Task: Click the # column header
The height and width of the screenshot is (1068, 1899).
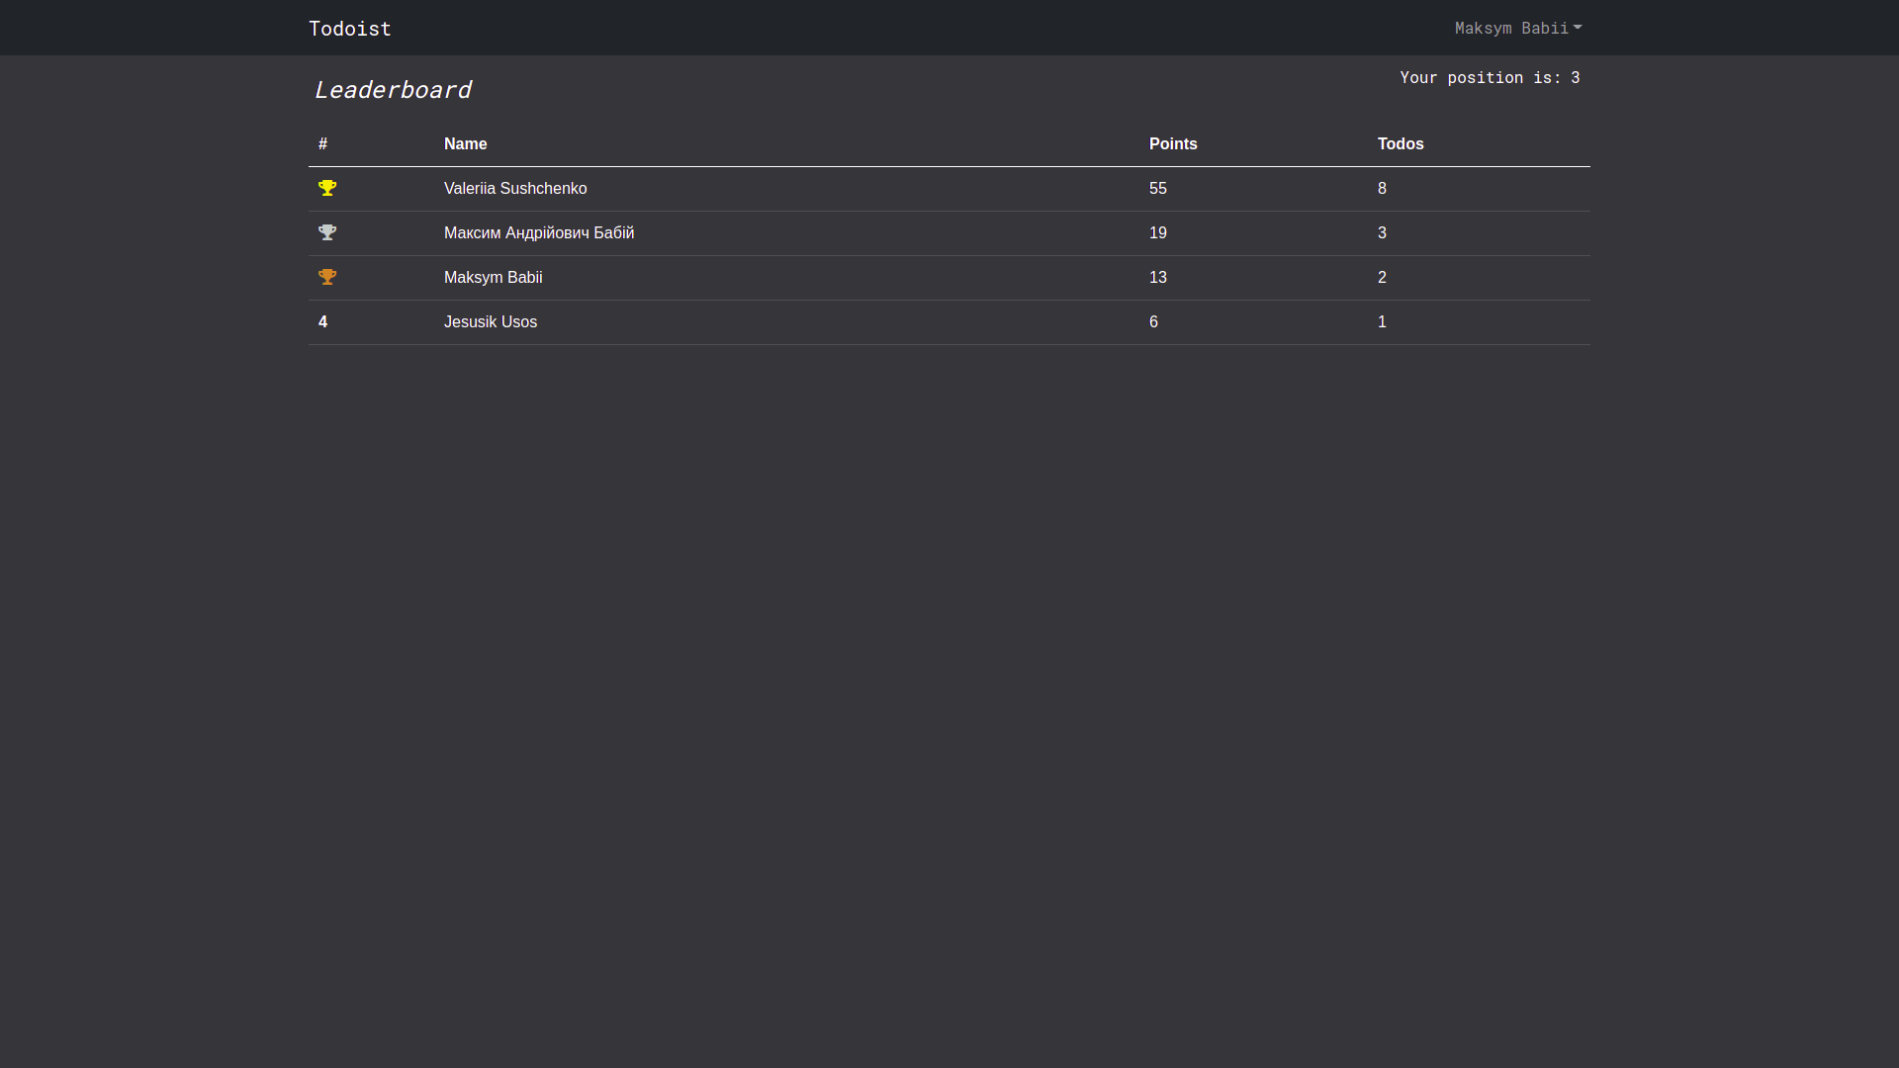Action: coord(322,144)
